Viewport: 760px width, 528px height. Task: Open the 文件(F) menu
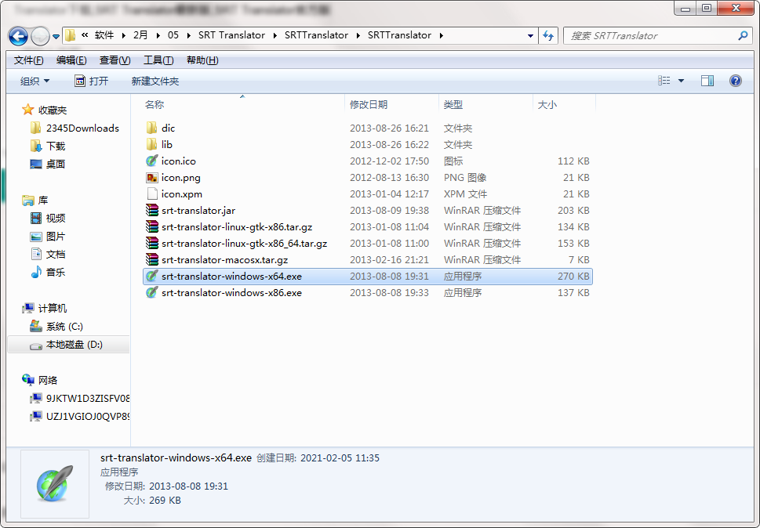[x=28, y=60]
